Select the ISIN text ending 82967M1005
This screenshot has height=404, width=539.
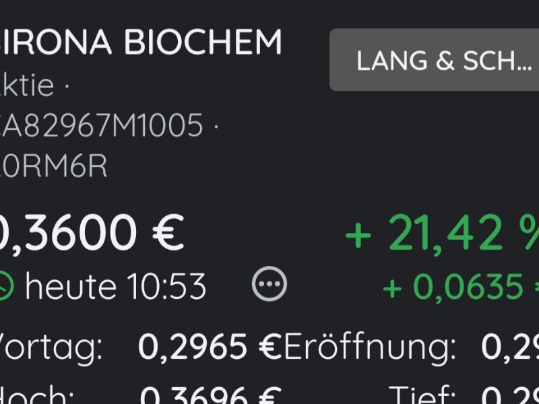[x=102, y=125]
